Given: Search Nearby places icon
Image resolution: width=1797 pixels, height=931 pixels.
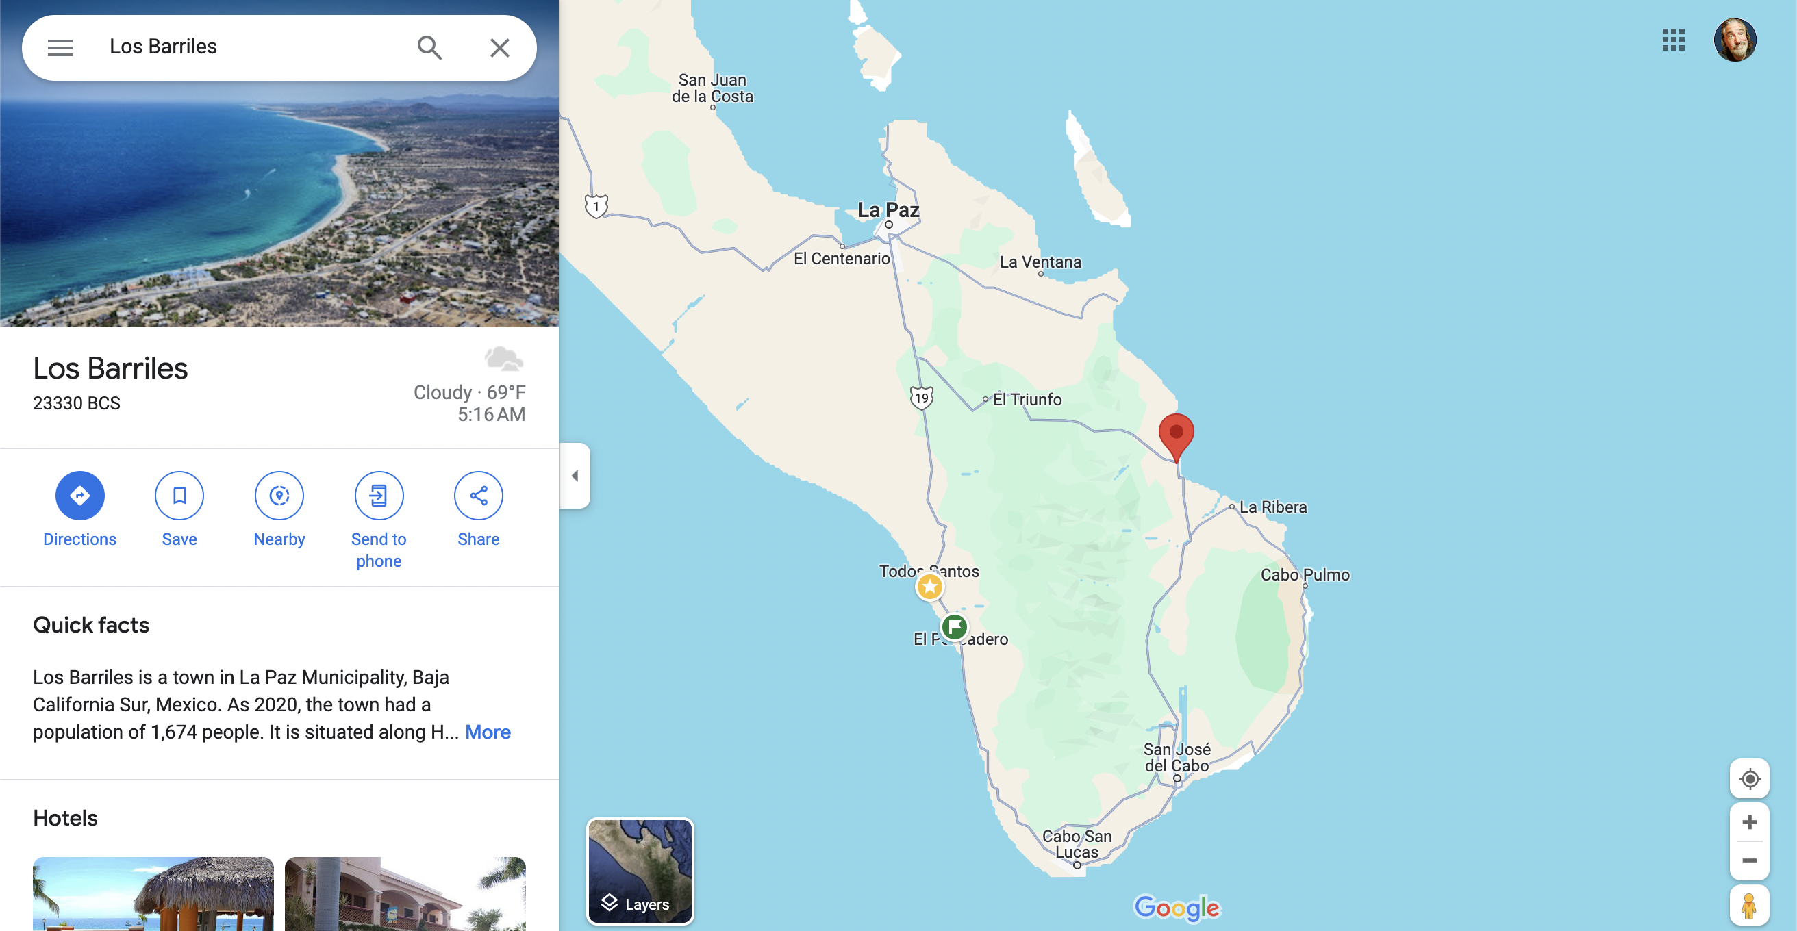Looking at the screenshot, I should 279,495.
